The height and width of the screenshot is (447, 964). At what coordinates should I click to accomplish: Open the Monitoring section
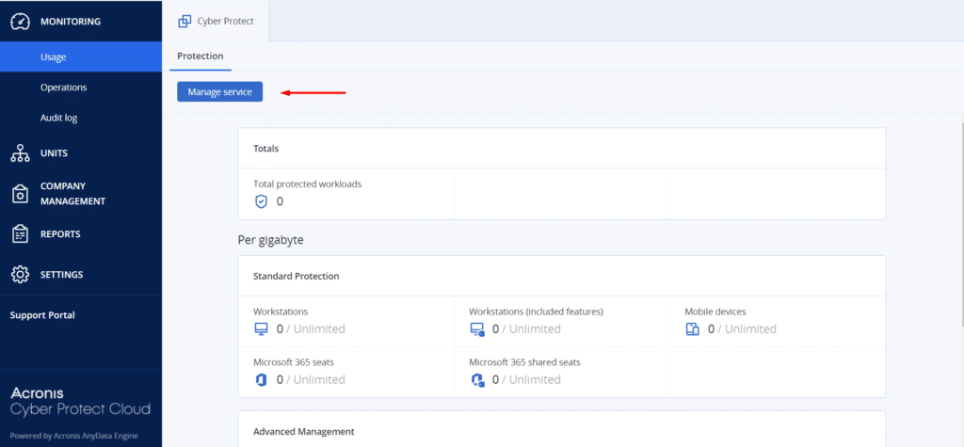coord(81,22)
